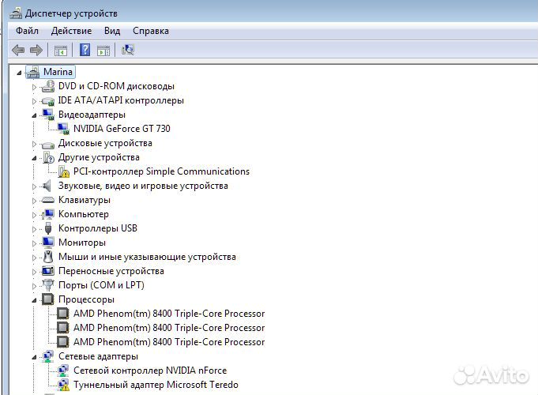Expand Переносные устройства category

tap(34, 272)
